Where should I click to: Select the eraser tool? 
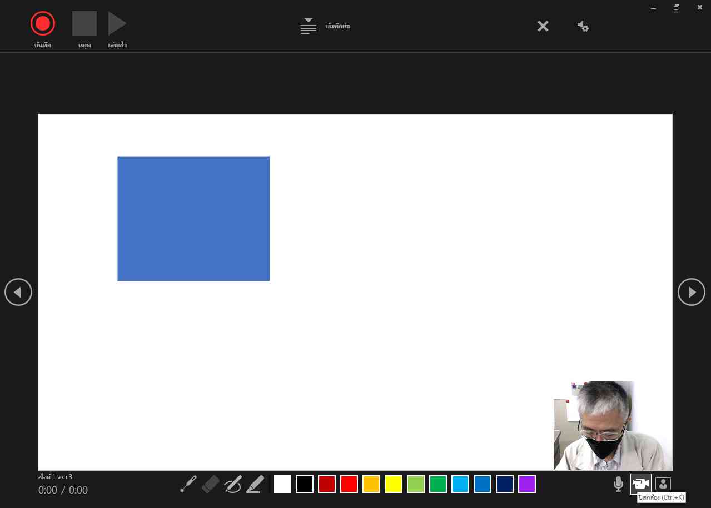(211, 484)
